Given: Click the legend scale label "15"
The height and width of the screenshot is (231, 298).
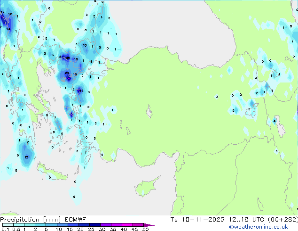Looking at the screenshot, I should coord(70,229).
